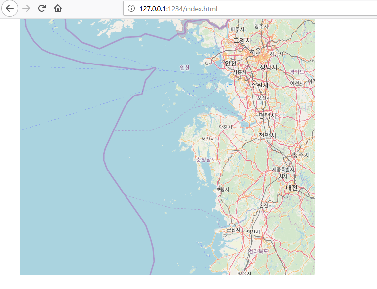
Task: Click the 천안시 label
Action: coord(267,135)
